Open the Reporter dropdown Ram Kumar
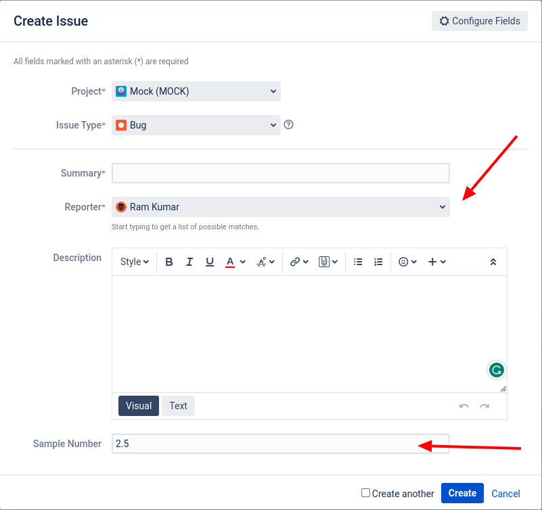 pos(281,207)
